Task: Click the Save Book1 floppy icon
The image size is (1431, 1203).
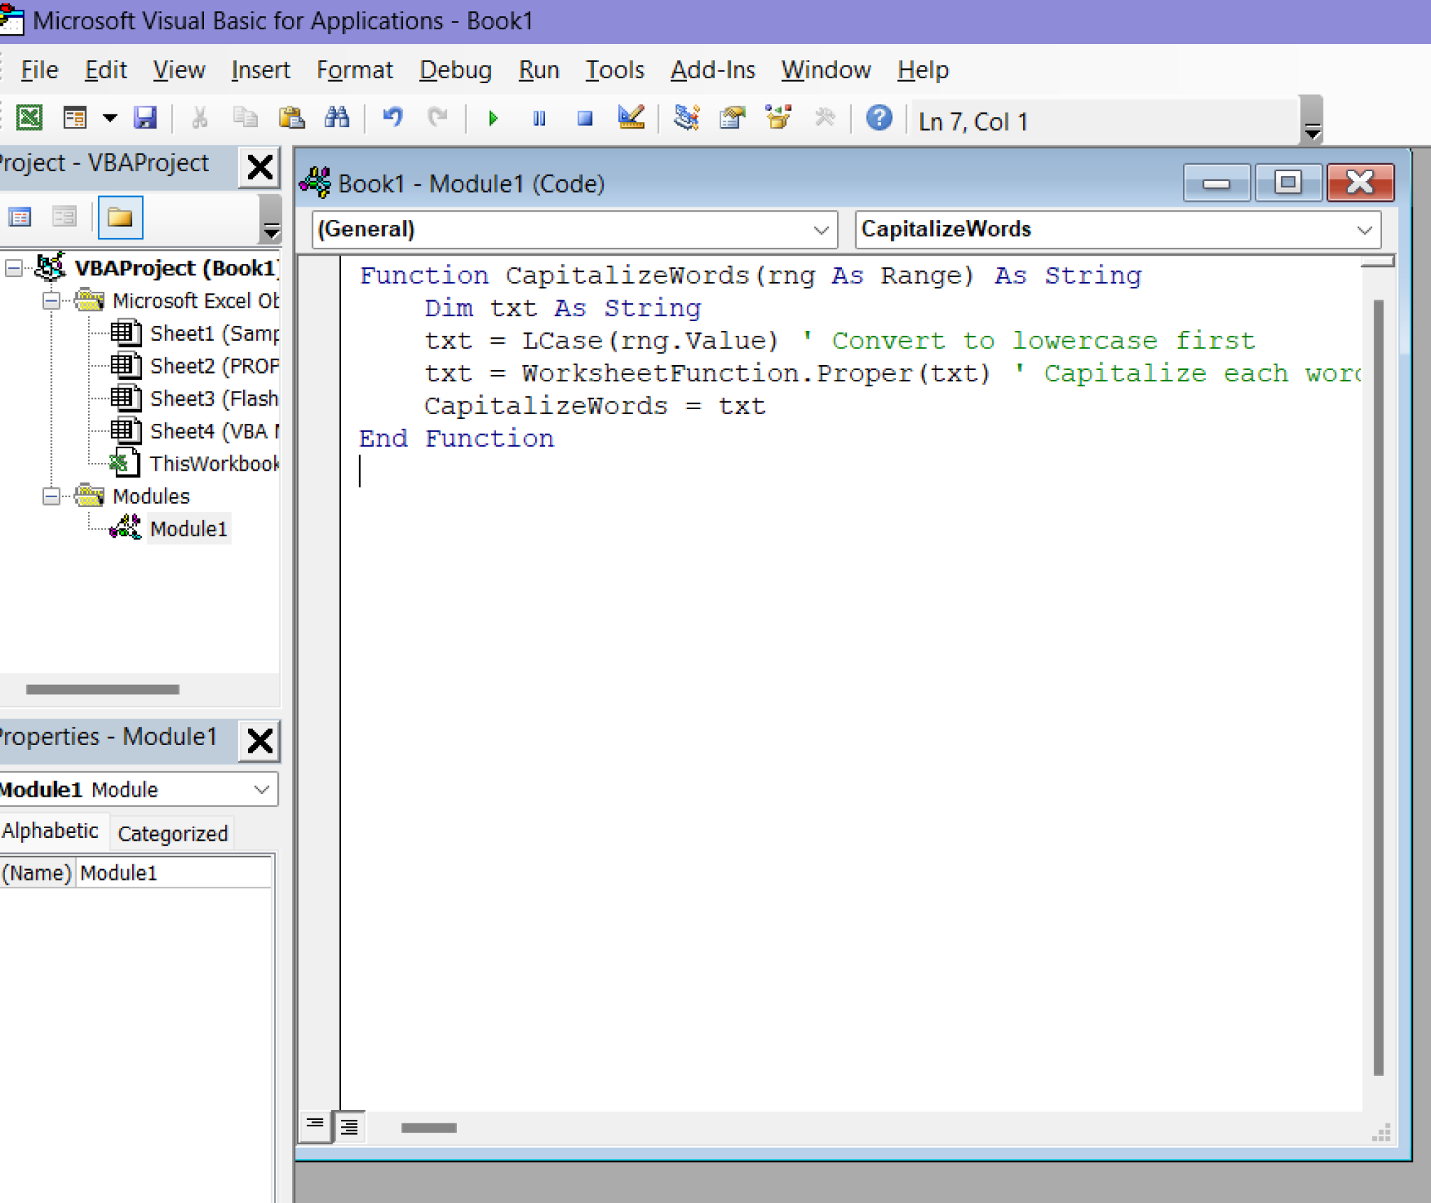Action: point(145,117)
